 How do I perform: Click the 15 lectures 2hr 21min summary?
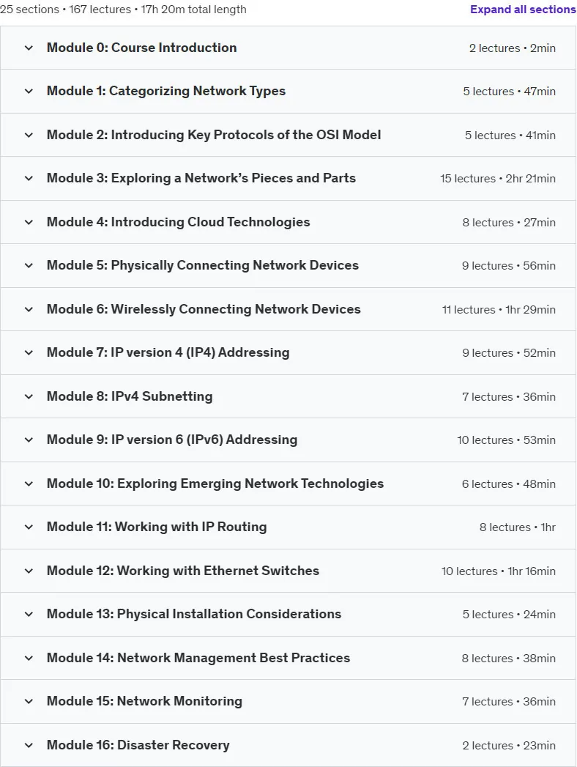pyautogui.click(x=497, y=179)
